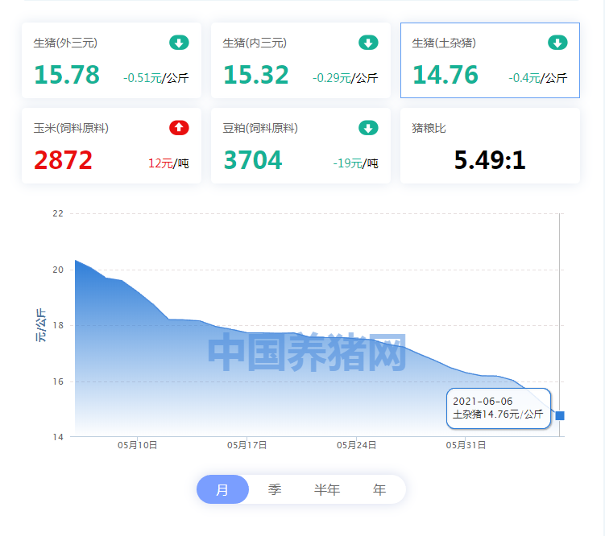This screenshot has width=605, height=536.
Task: Click the 中国养猪网 watermark on chart
Action: (307, 353)
